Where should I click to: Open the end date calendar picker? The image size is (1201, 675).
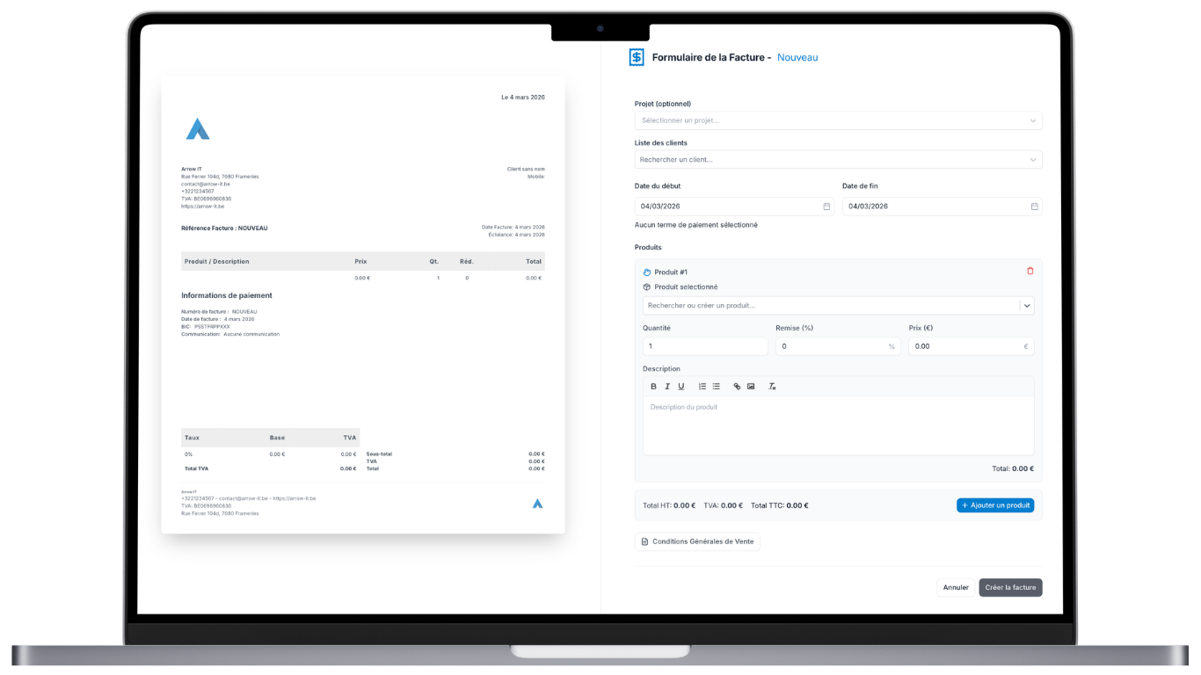coord(1034,206)
